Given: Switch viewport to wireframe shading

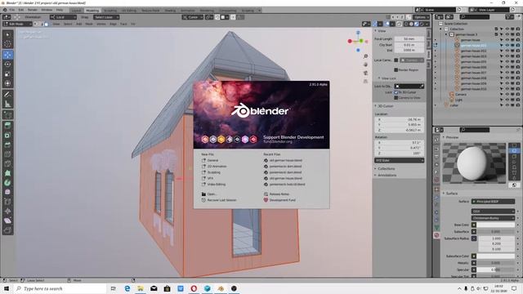Looking at the screenshot, I should pos(406,24).
